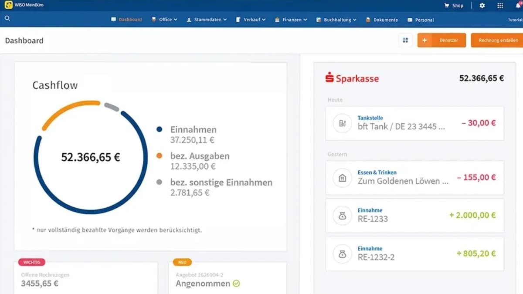This screenshot has height=294, width=523.
Task: Click the − 30,00 € amount
Action: coord(479,123)
